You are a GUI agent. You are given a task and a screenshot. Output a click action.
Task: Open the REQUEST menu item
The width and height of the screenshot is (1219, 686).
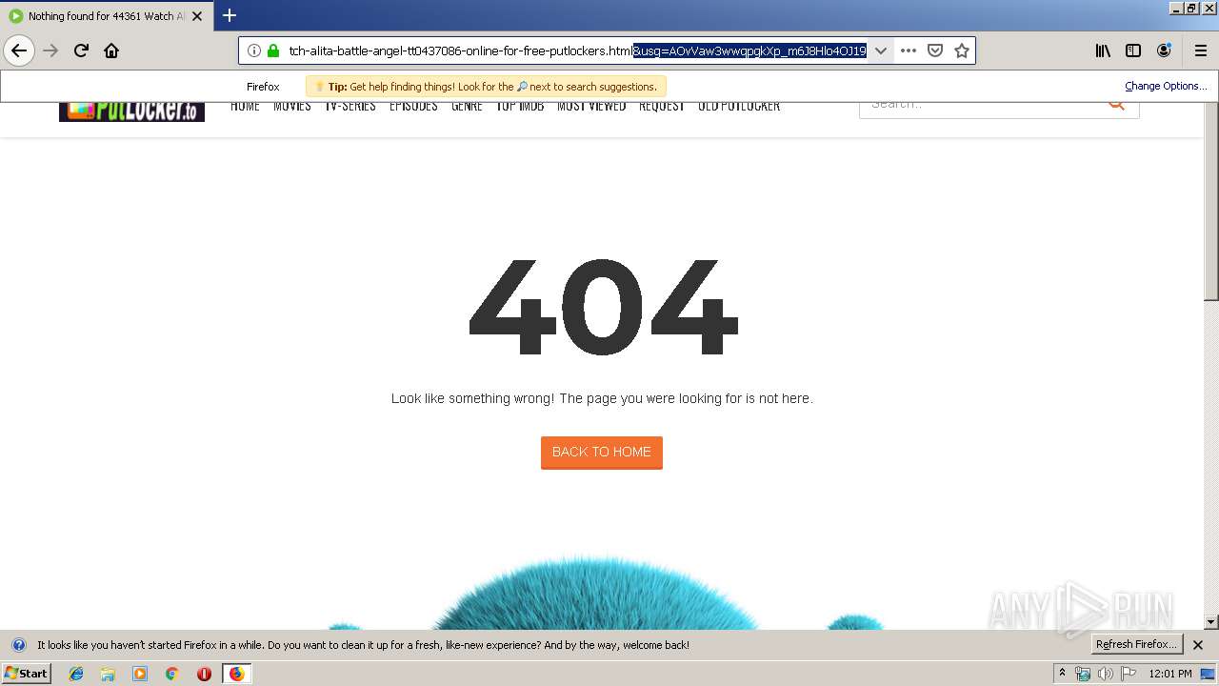coord(662,106)
